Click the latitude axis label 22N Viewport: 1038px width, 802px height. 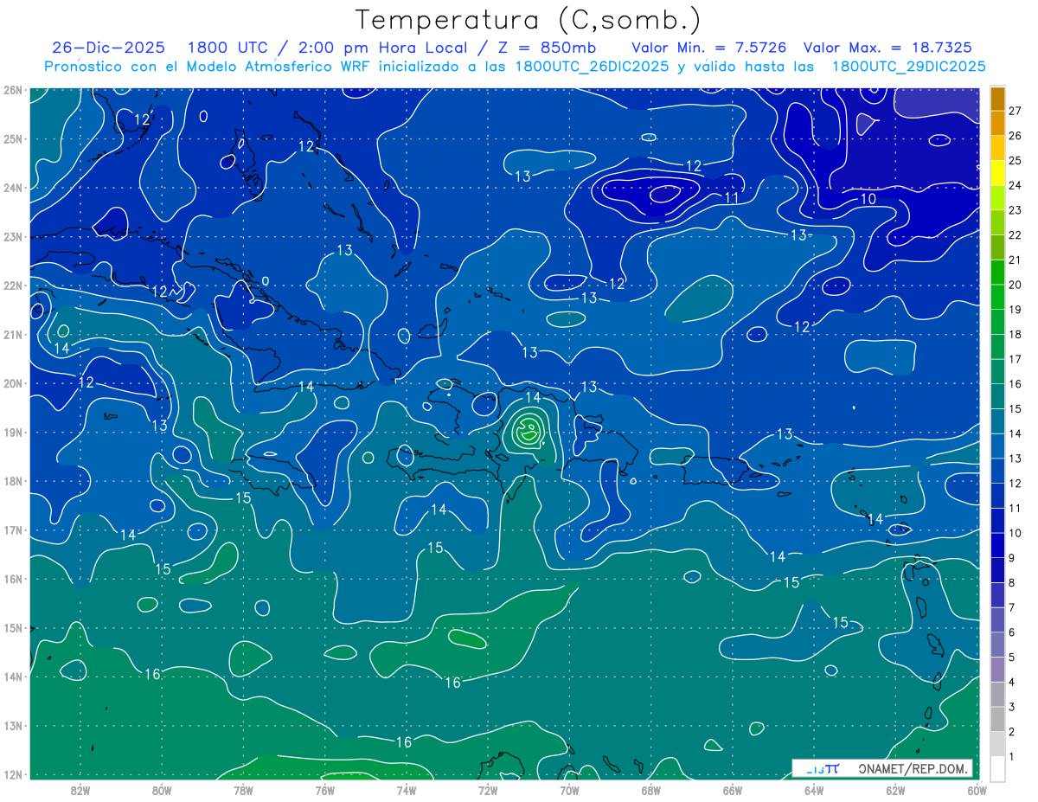point(13,286)
